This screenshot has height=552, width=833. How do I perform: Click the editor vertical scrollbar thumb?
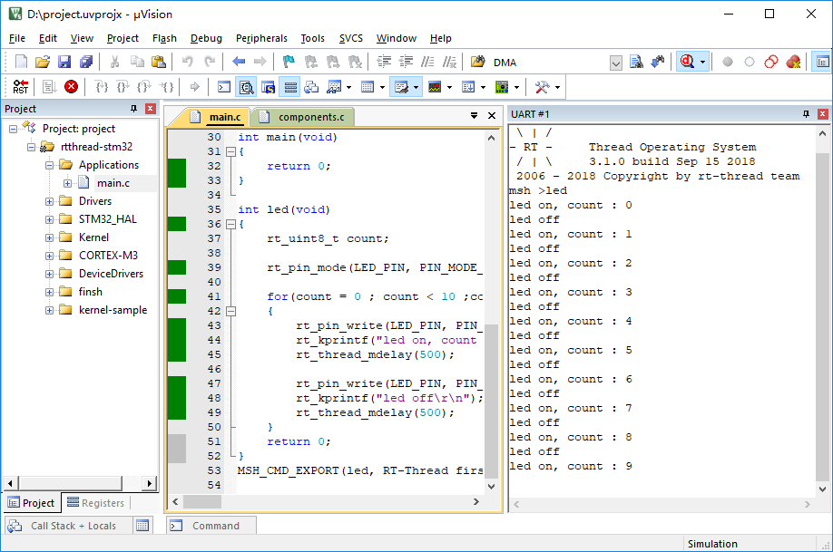pos(492,400)
